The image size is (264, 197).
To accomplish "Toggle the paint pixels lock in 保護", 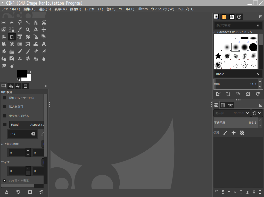I will click(x=225, y=133).
